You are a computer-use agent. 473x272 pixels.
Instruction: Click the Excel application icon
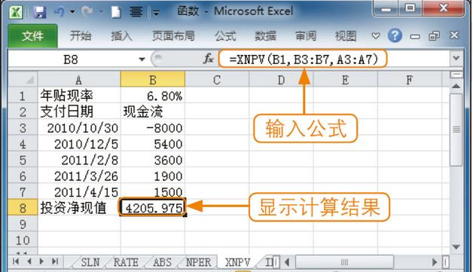pyautogui.click(x=16, y=12)
